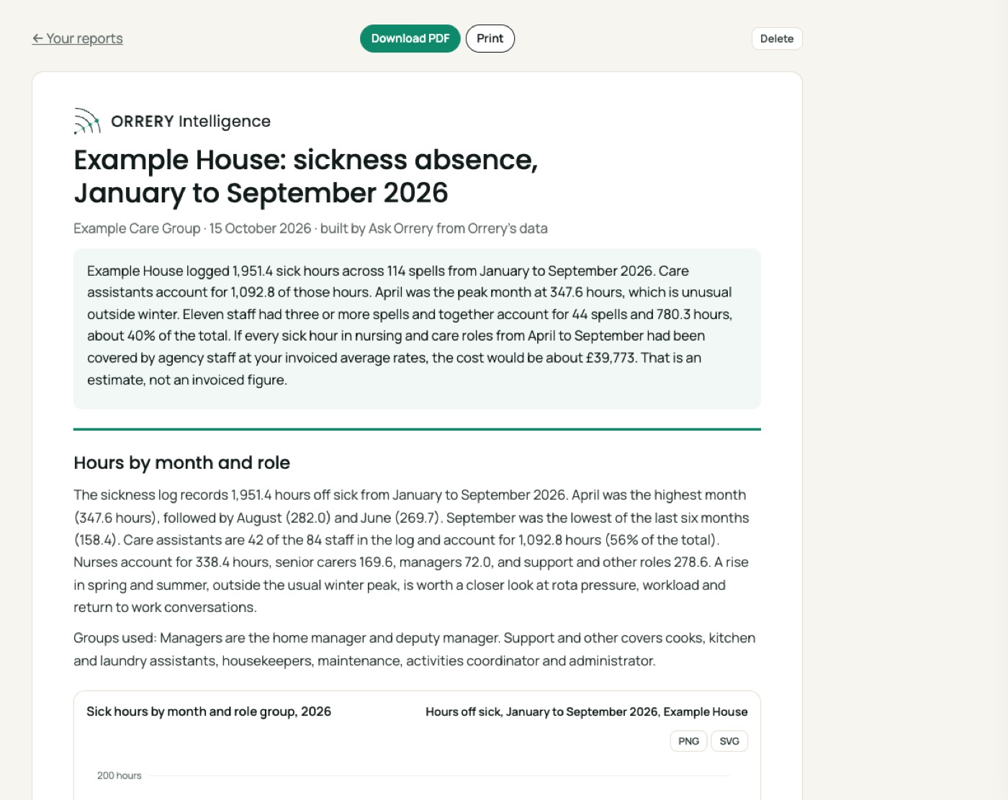Click the Orrery Intelligence logo icon
The width and height of the screenshot is (1008, 800).
pos(87,121)
